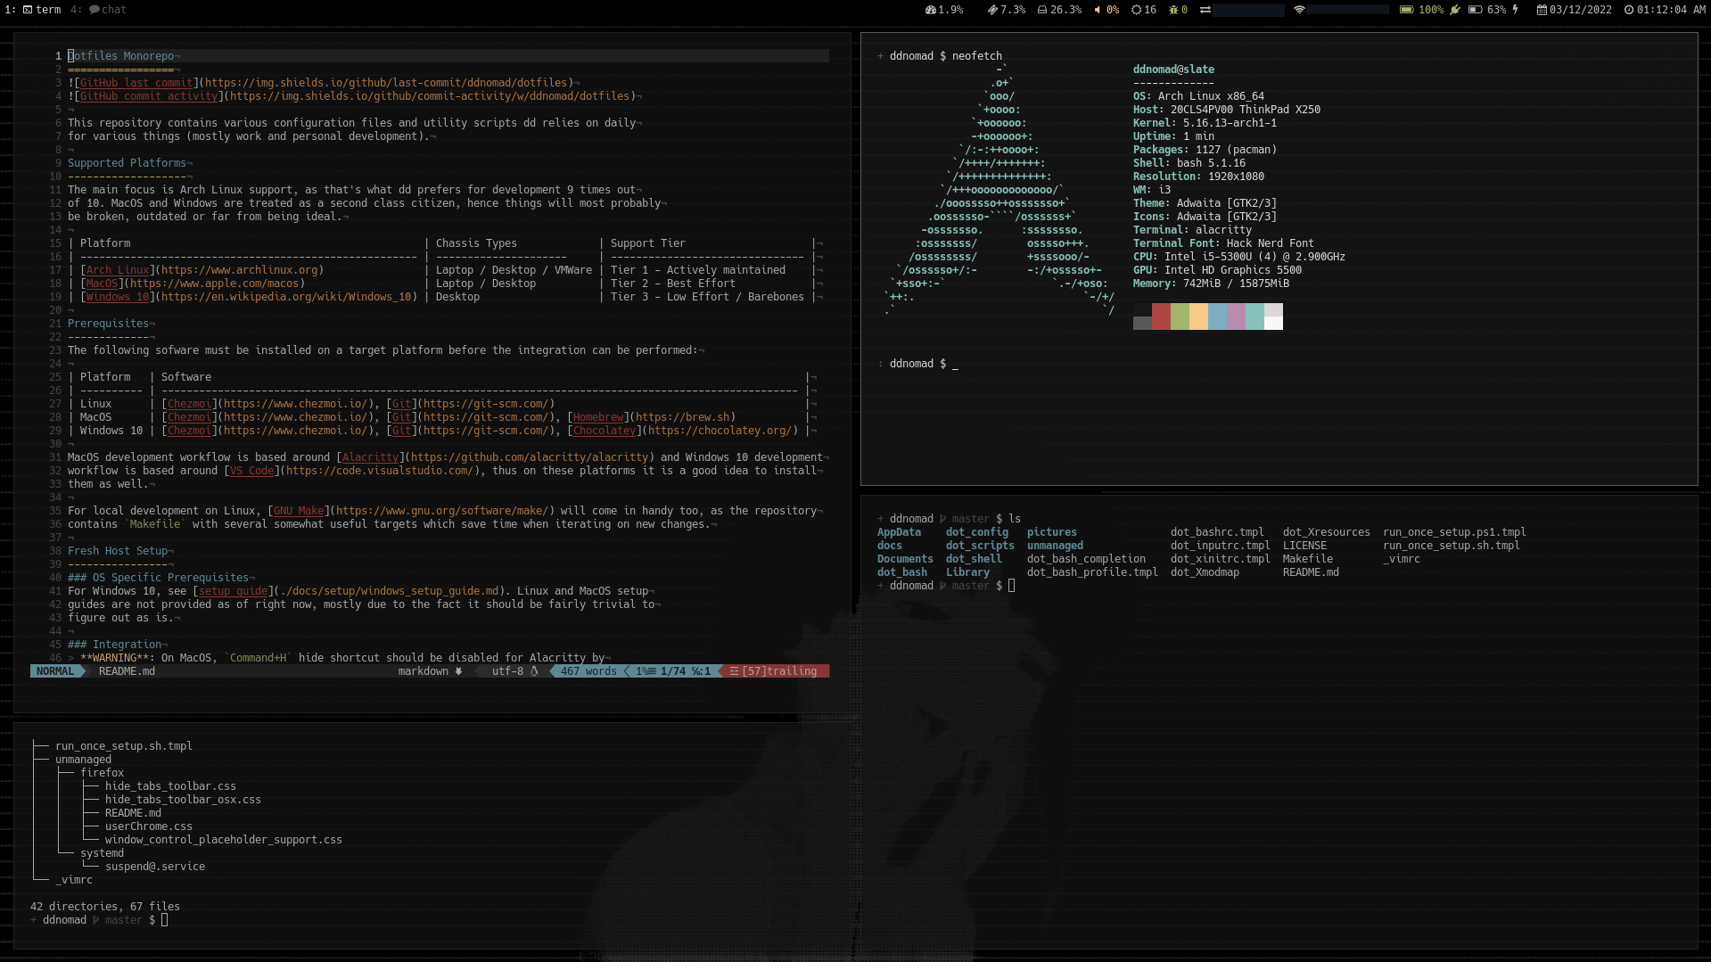Click the brightness icon showing 16
This screenshot has height=962, width=1711.
1136,10
